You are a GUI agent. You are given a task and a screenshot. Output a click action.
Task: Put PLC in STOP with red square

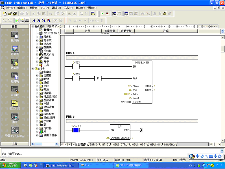coord(107,13)
